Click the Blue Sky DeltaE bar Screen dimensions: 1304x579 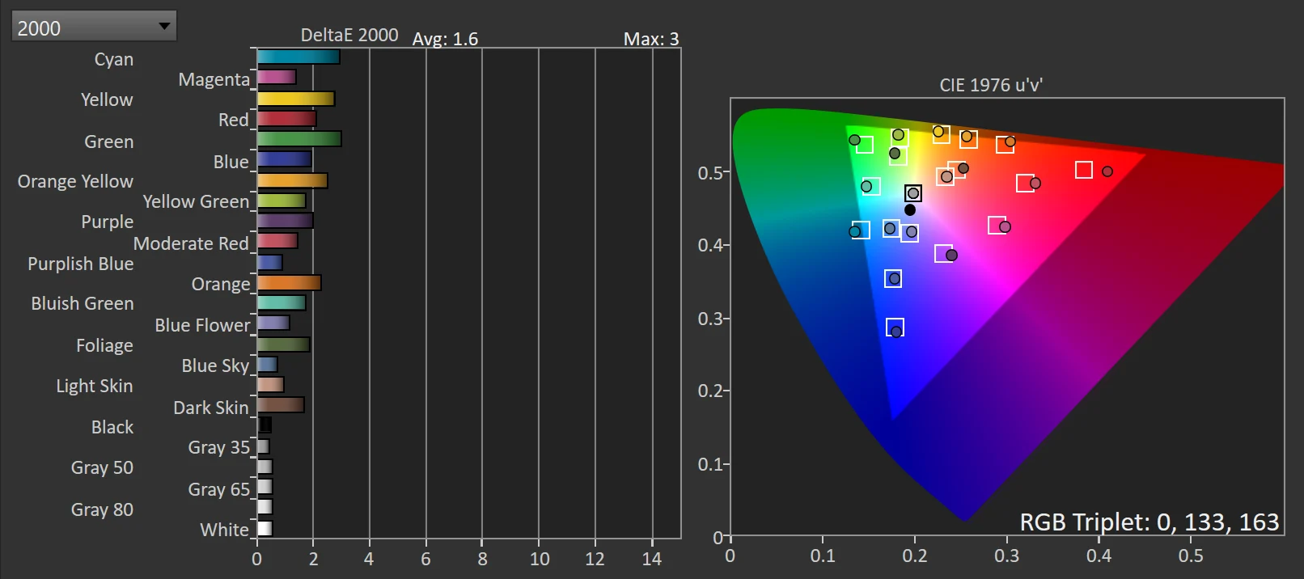coord(267,364)
